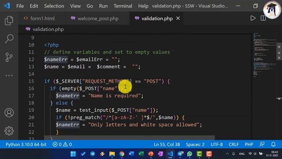Open the Help menu
The height and width of the screenshot is (159, 282).
point(143,6)
